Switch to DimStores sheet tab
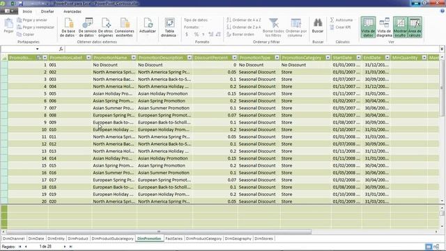This screenshot has height=251, width=446. 263,238
